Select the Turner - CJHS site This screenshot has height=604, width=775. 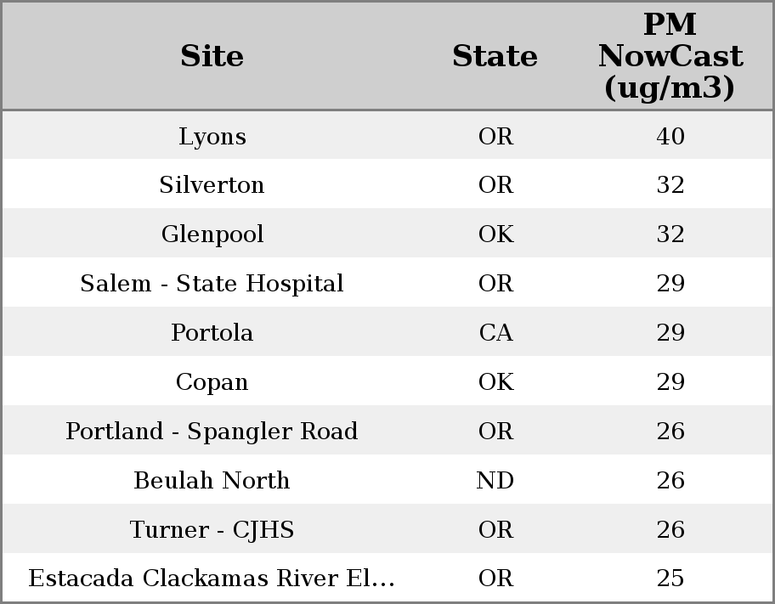pyautogui.click(x=212, y=530)
